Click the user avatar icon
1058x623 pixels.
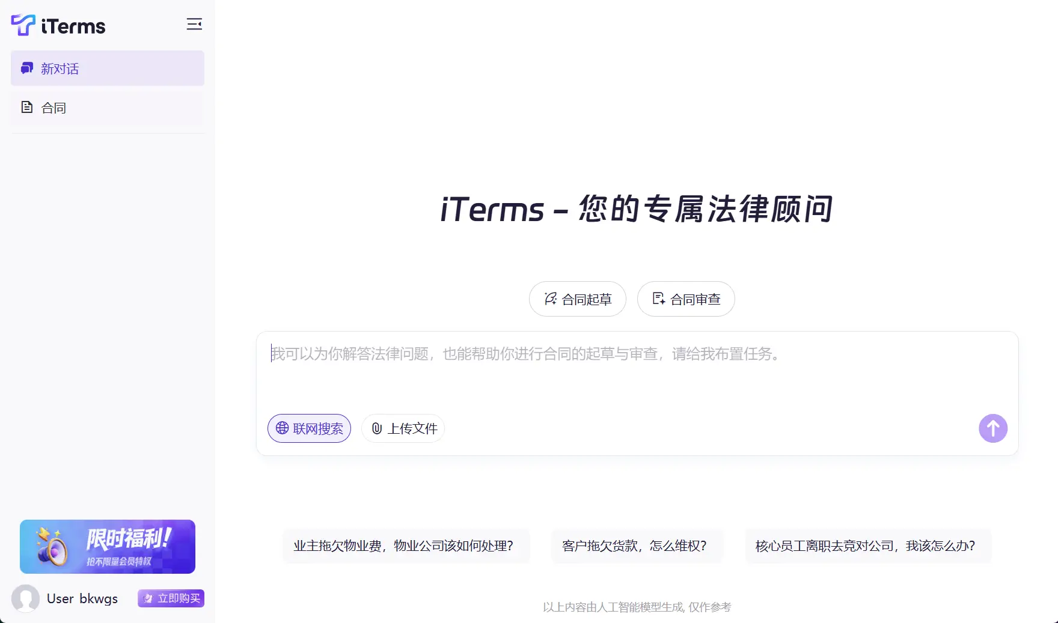pyautogui.click(x=25, y=598)
